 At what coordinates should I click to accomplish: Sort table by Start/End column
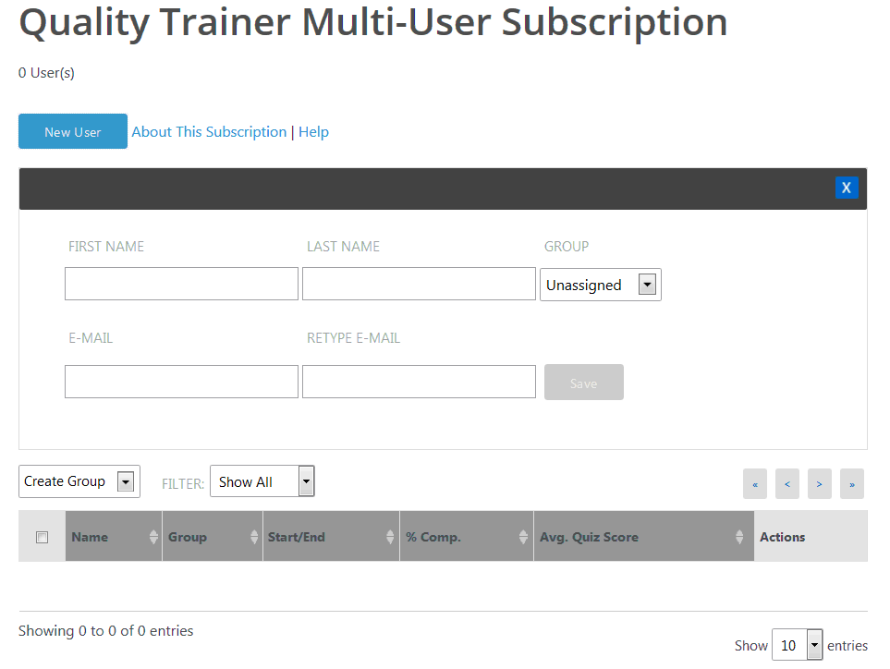point(331,536)
